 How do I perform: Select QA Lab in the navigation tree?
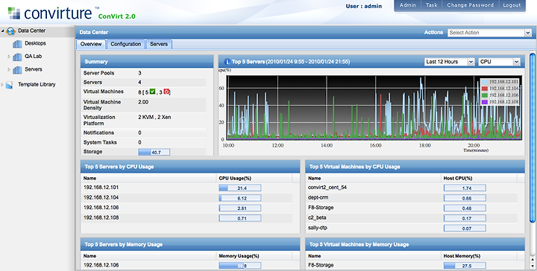click(x=34, y=57)
